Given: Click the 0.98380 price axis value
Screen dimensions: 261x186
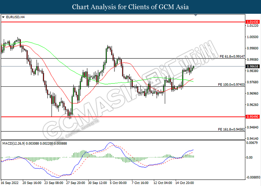Looking at the screenshot, I should (x=253, y=71).
